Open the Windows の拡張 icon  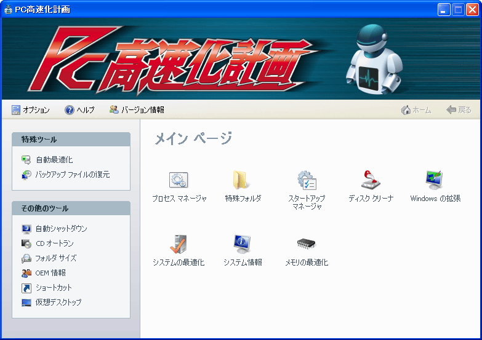coord(435,180)
